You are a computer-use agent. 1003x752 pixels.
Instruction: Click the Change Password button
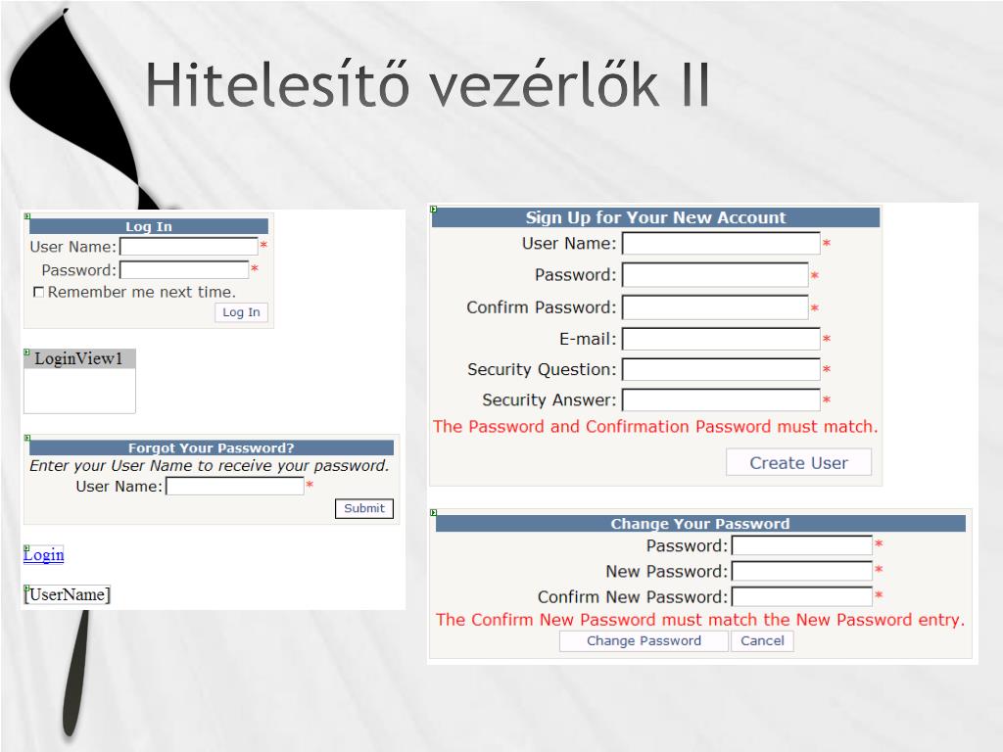pos(644,640)
